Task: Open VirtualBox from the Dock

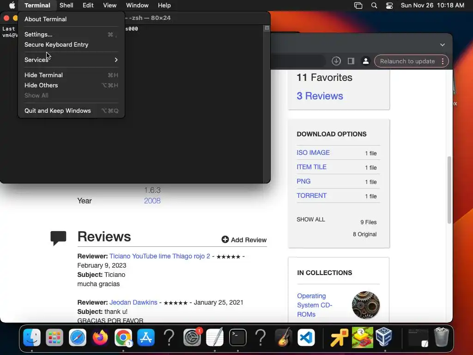Action: pyautogui.click(x=384, y=337)
